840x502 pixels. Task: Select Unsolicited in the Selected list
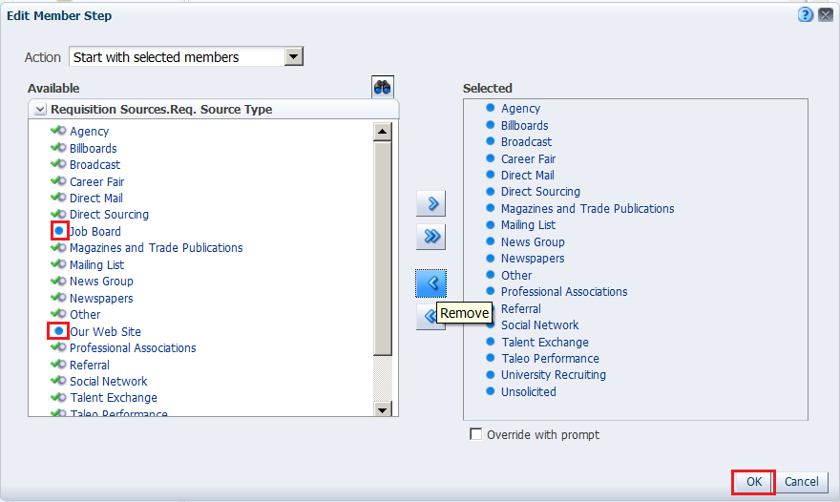click(528, 391)
